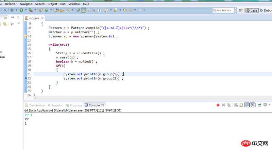Open the Help menu

[x=86, y=4]
